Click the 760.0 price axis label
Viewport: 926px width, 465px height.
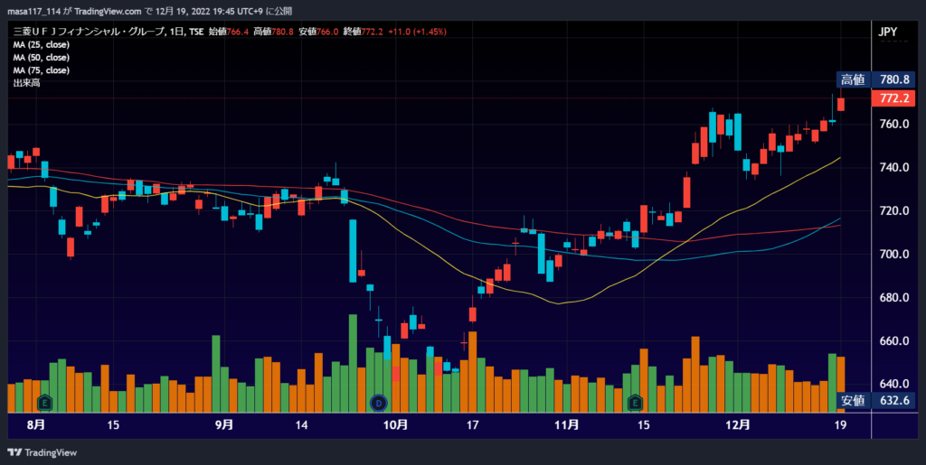[894, 125]
